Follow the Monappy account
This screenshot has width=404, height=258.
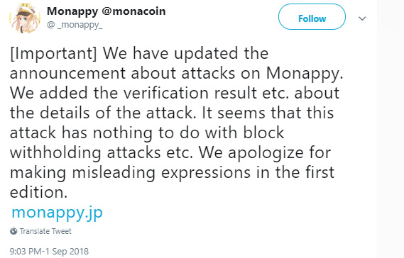pyautogui.click(x=312, y=17)
